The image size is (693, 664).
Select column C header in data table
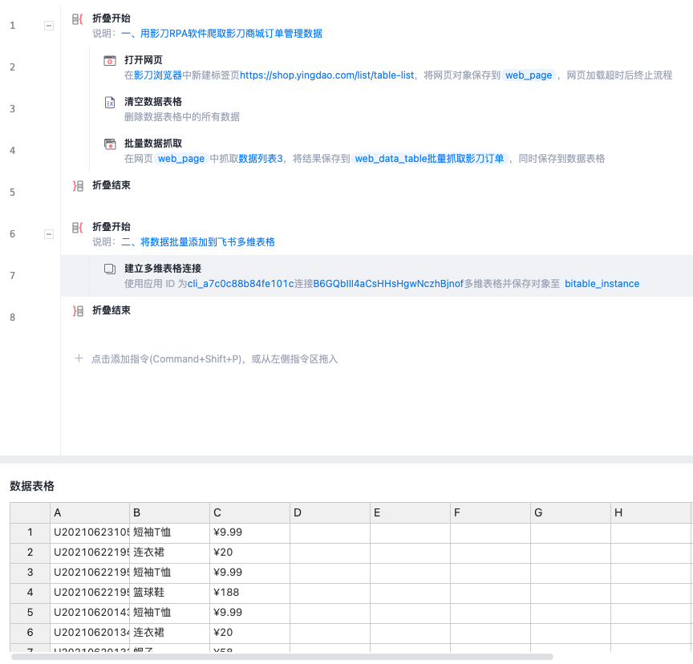click(249, 512)
